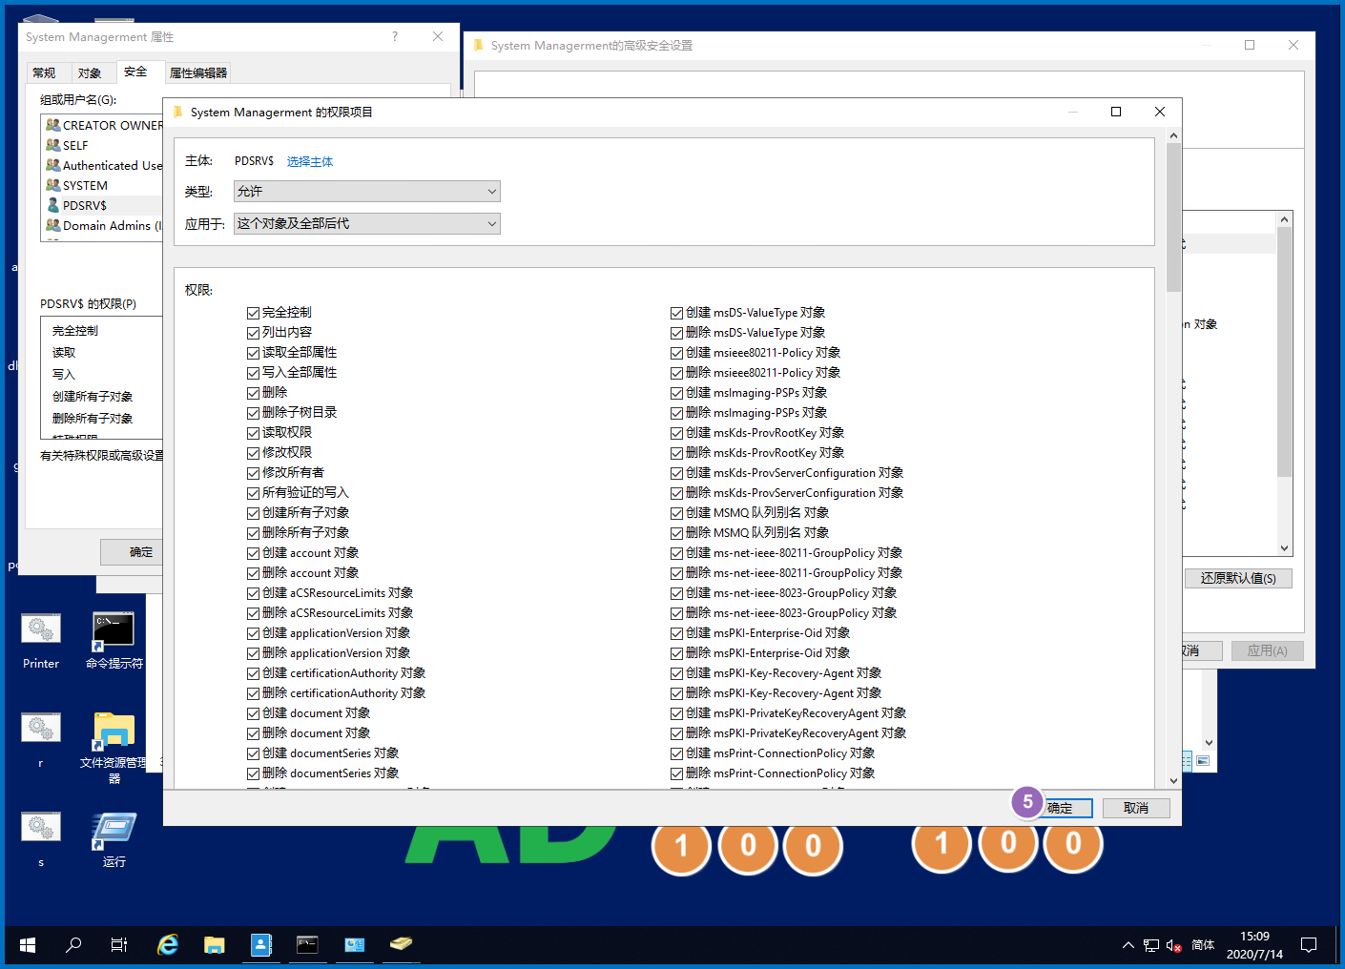
Task: Toggle 创建 msDS-ValueType 对象 checkbox
Action: pos(676,313)
